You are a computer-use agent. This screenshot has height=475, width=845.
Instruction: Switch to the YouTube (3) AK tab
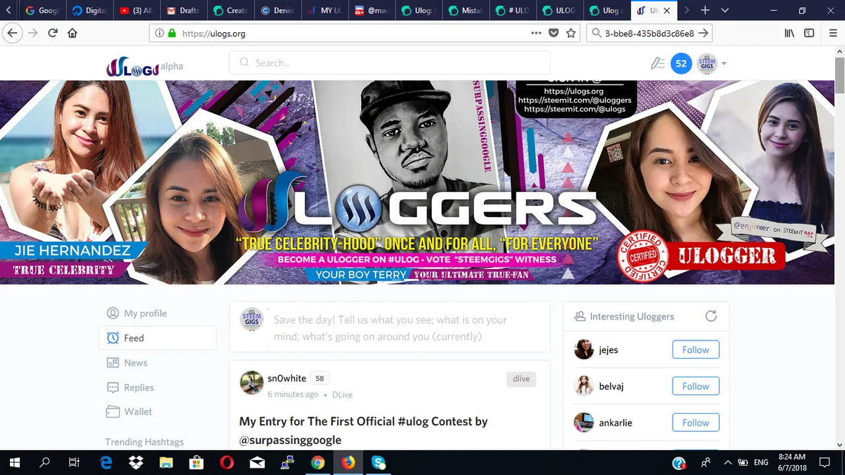135,11
